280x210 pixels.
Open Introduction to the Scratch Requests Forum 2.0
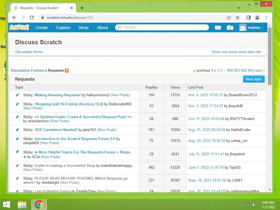pyautogui.click(x=75, y=139)
